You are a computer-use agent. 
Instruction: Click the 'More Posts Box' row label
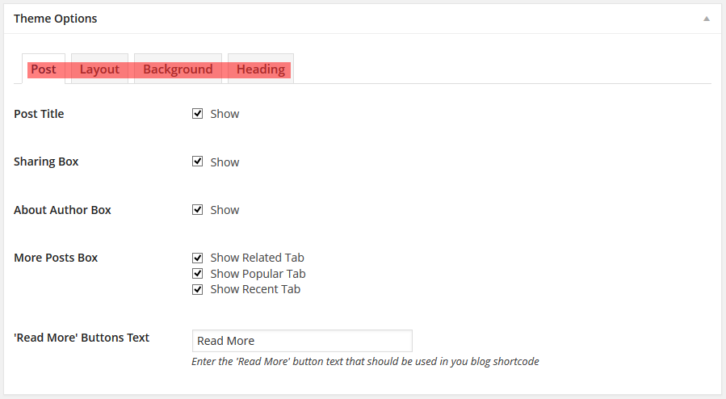(56, 258)
